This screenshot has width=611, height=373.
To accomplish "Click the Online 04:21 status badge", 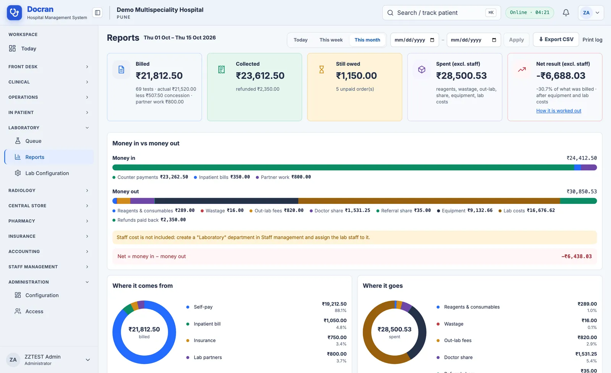I will 530,13.
